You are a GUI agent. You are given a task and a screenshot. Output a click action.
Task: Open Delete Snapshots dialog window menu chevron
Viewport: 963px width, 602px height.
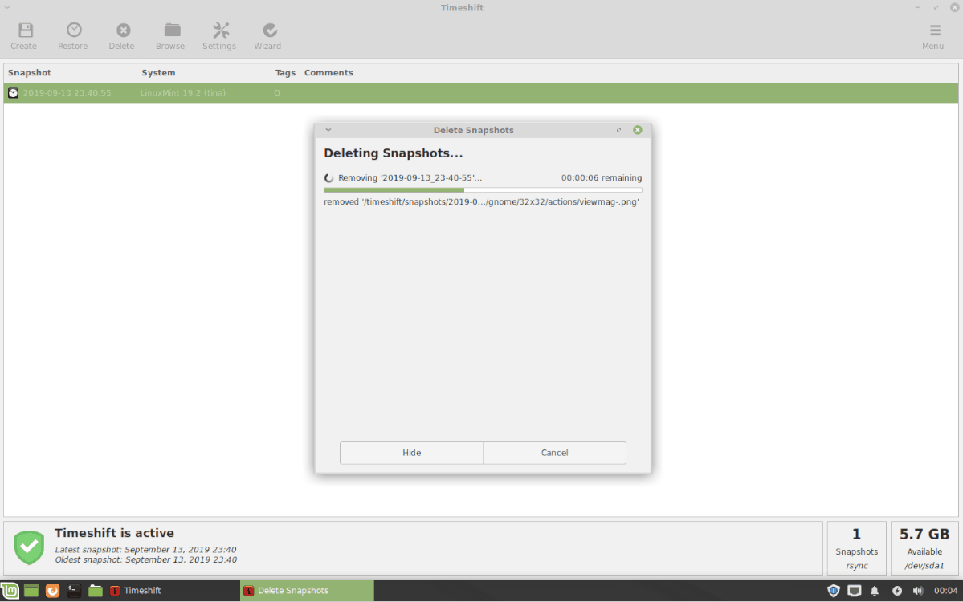pos(328,130)
